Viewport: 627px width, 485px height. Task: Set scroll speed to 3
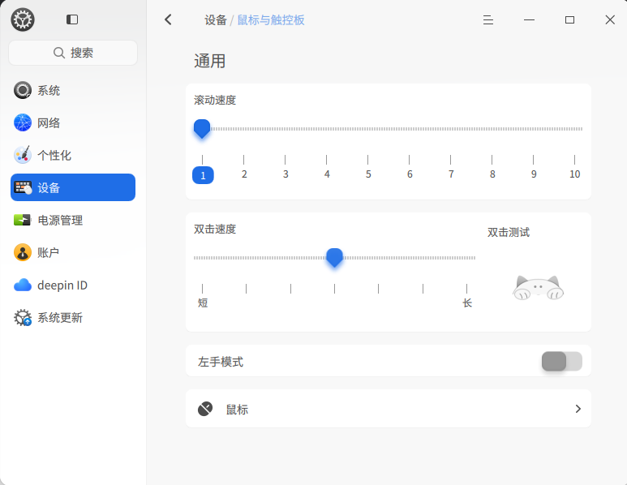[x=285, y=174]
